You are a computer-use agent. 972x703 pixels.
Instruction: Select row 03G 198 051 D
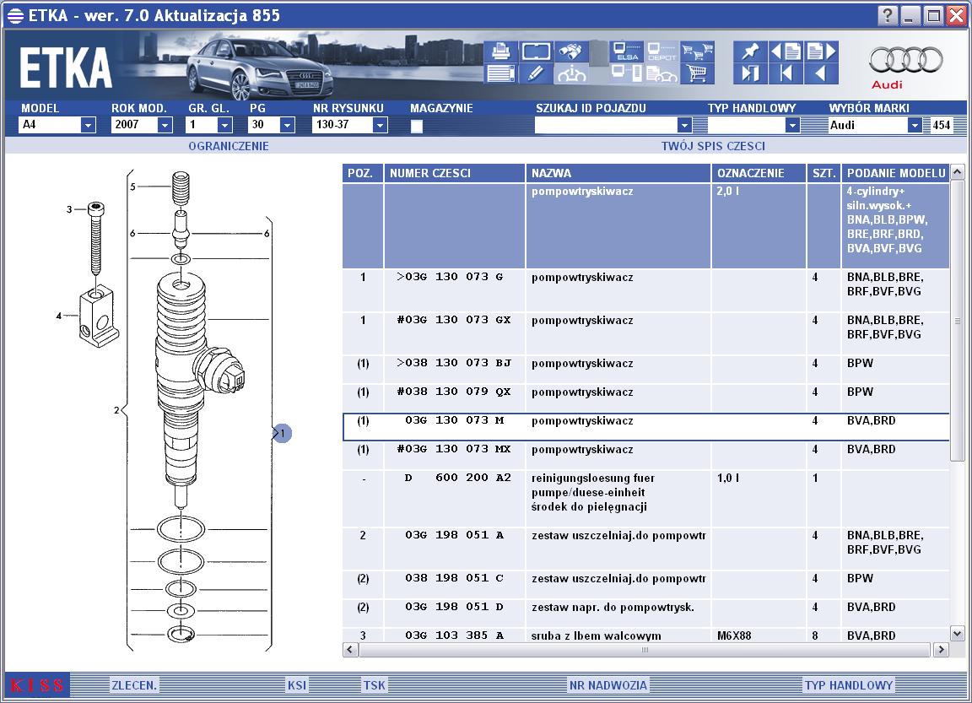click(x=646, y=613)
